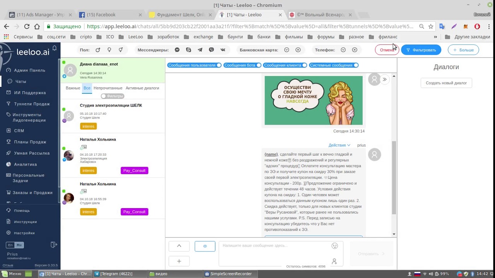Click the chat messages vertical scrollbar
The width and height of the screenshot is (495, 278).
pos(394,178)
